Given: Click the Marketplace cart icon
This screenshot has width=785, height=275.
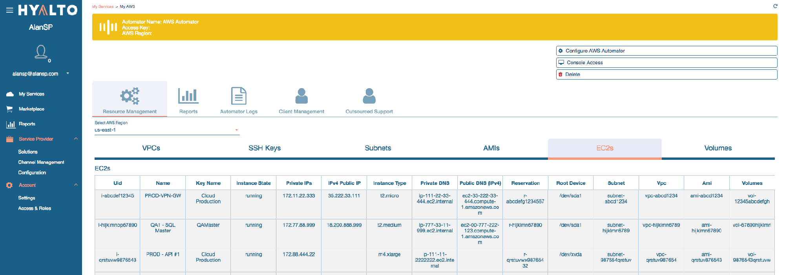Looking at the screenshot, I should pyautogui.click(x=10, y=109).
